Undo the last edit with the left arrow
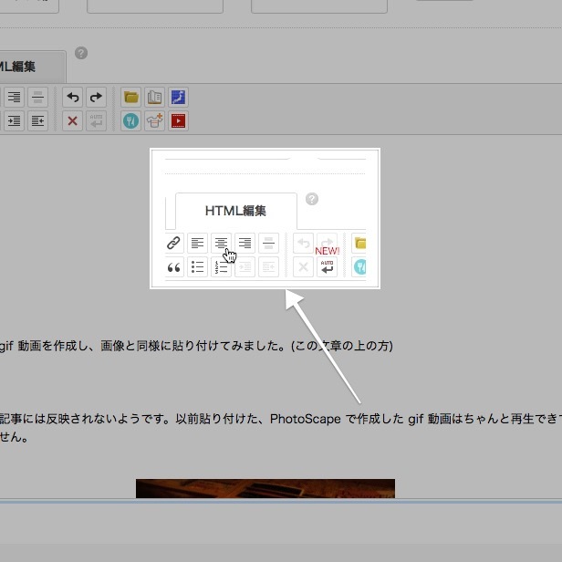 (x=72, y=97)
